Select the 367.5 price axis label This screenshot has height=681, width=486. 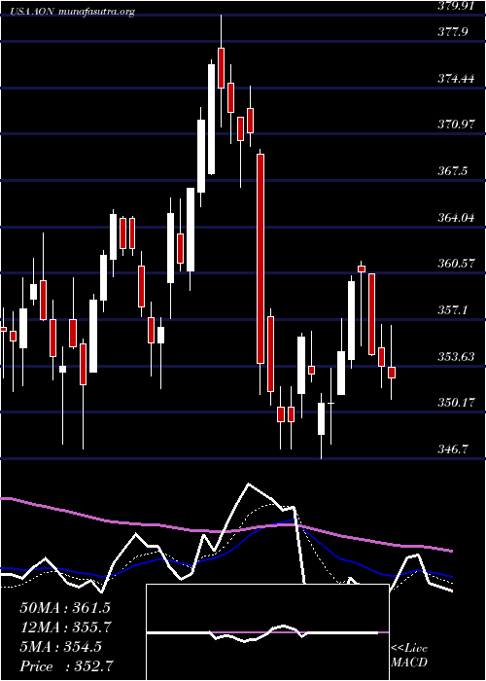point(452,170)
